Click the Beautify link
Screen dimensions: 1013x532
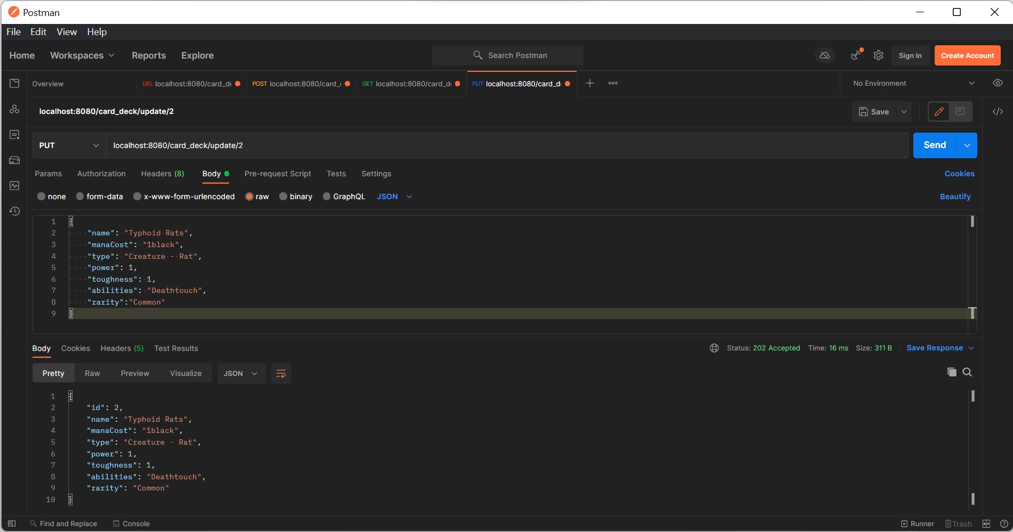(955, 197)
